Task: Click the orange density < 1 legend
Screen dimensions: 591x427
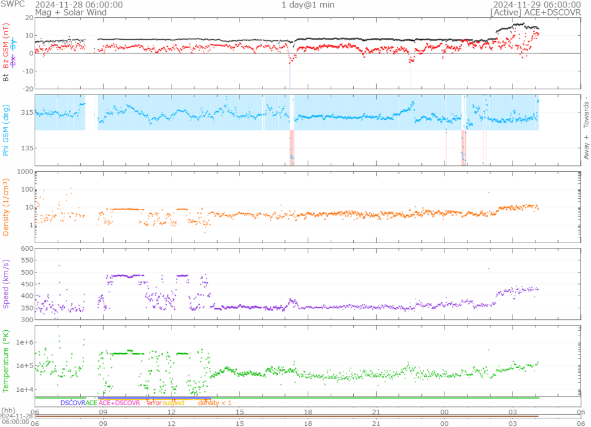Action: point(215,403)
